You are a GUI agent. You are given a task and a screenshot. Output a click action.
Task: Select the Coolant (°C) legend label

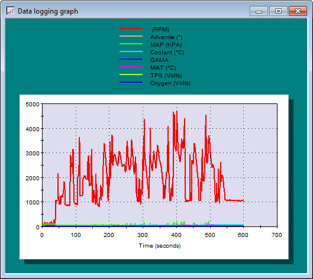tap(167, 53)
